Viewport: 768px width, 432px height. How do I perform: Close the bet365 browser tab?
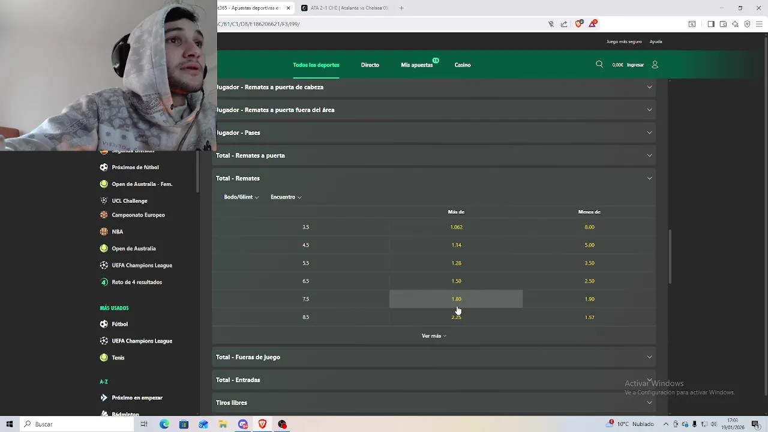pos(288,8)
